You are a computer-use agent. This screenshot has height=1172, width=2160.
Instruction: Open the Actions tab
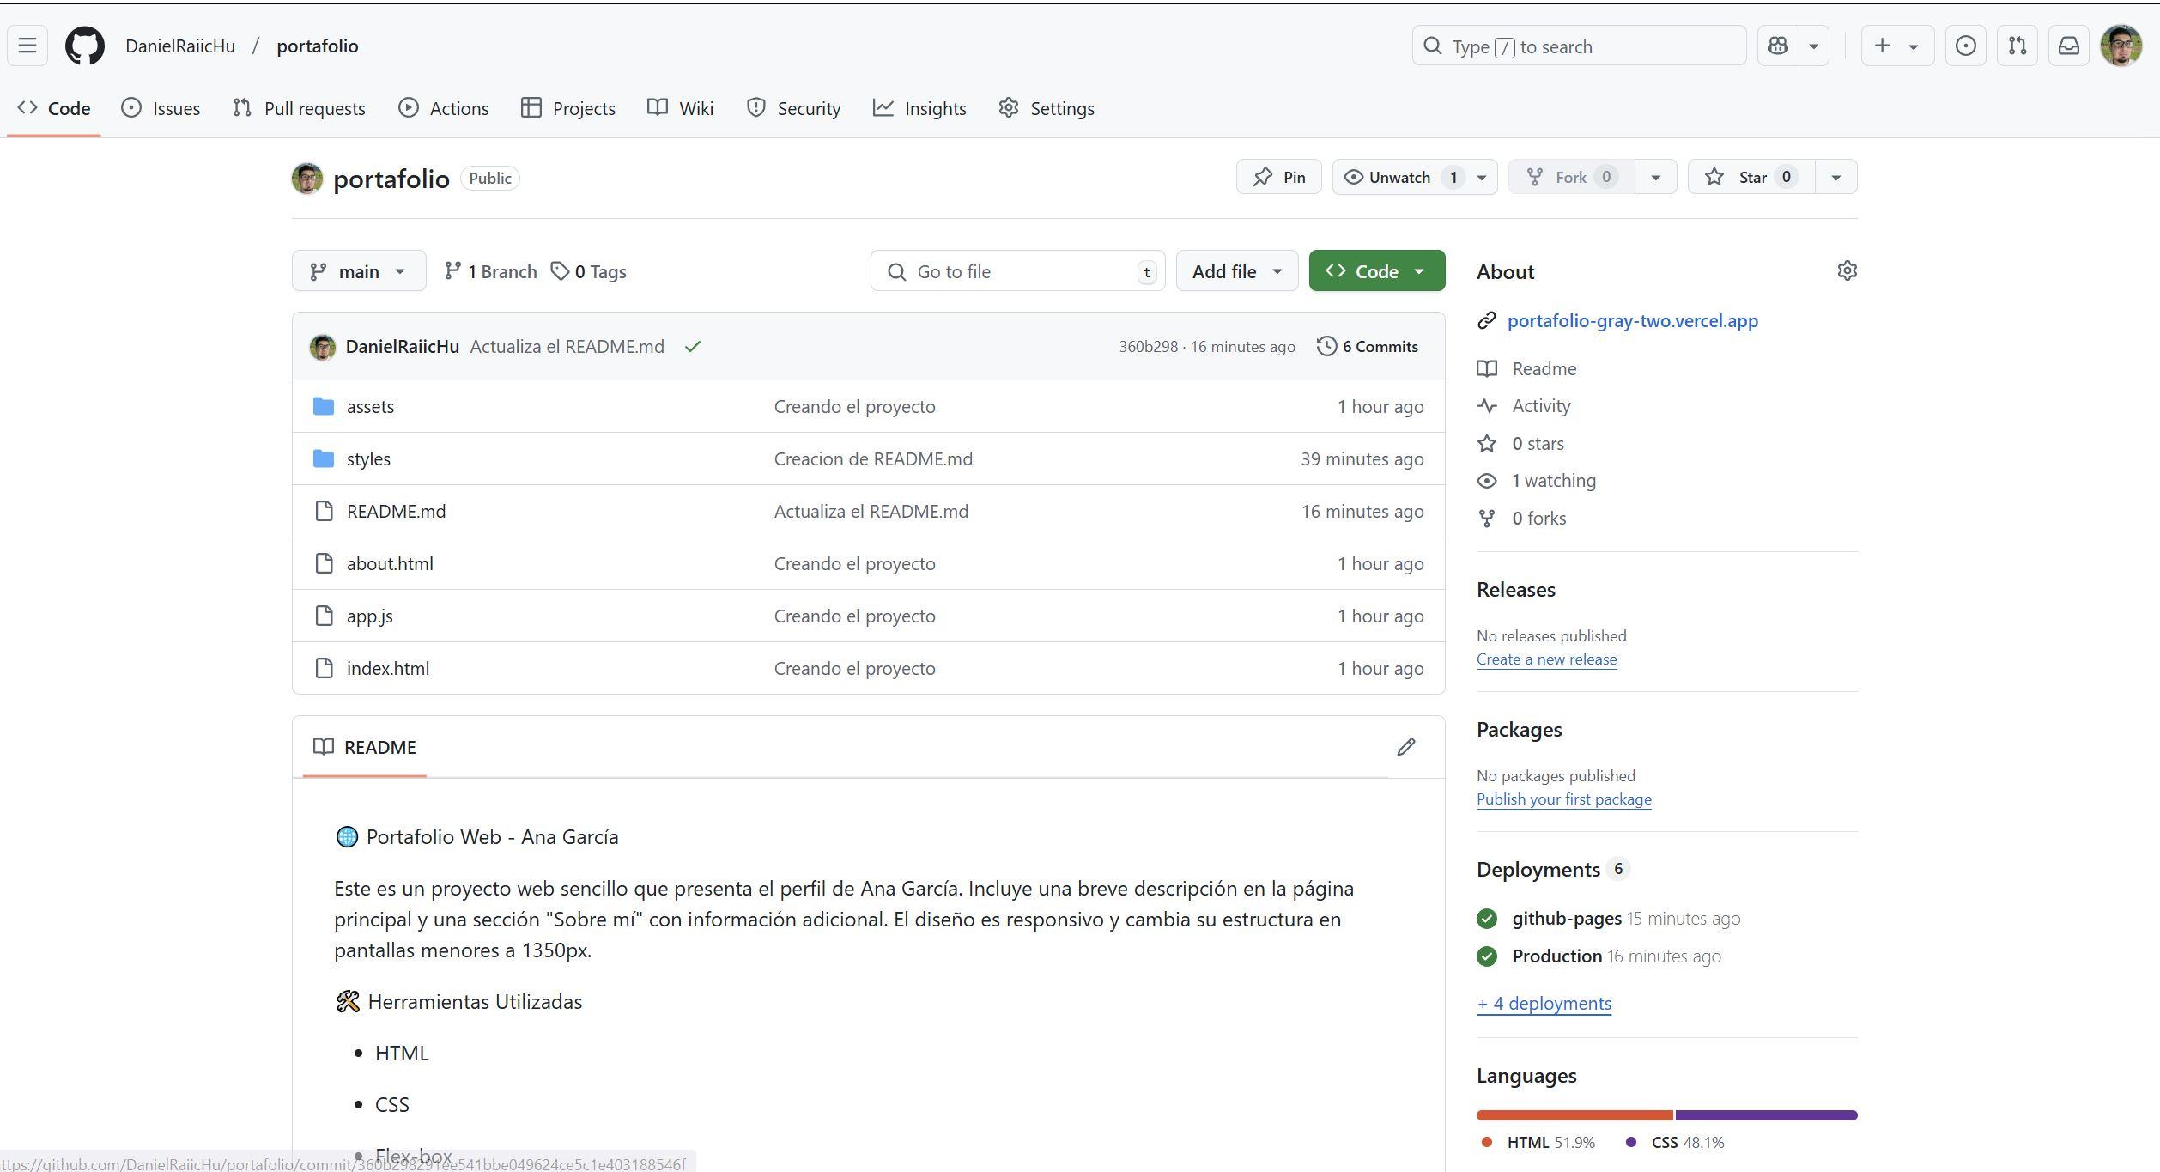pos(444,108)
